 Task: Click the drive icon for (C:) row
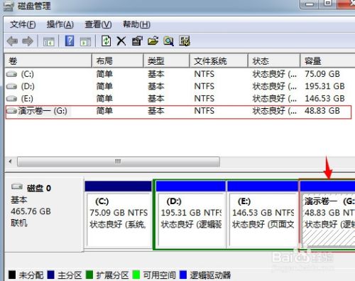coord(11,75)
